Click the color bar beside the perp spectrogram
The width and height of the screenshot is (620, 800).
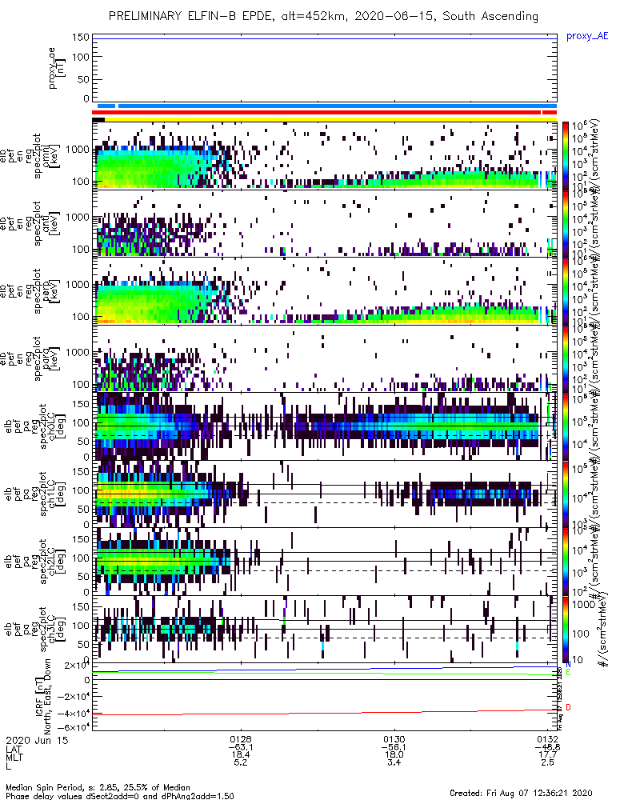click(566, 291)
